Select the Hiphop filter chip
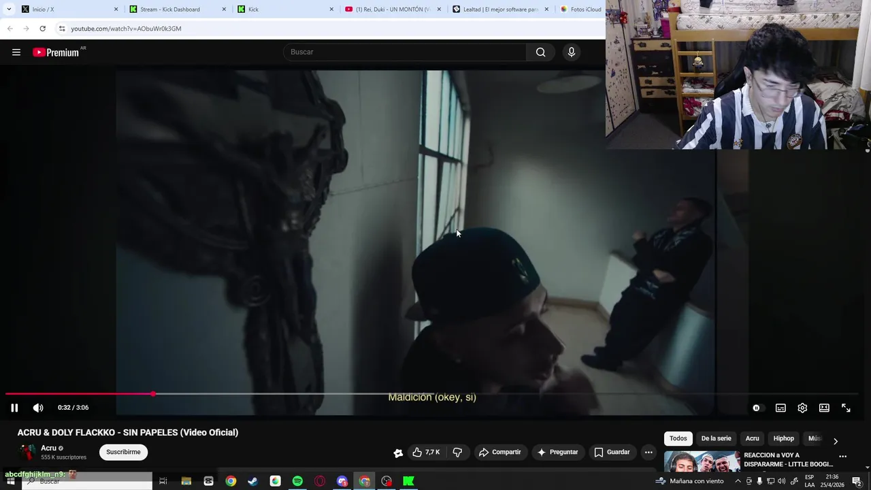The width and height of the screenshot is (871, 490). pyautogui.click(x=783, y=438)
